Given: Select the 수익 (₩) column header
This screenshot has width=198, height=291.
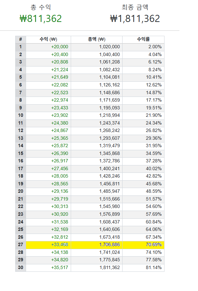Looking at the screenshot, I should click(x=48, y=39).
